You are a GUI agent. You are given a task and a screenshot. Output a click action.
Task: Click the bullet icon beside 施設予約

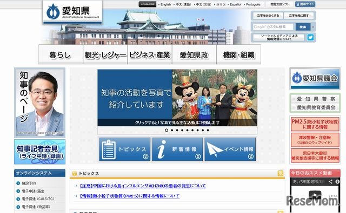pos(18,183)
